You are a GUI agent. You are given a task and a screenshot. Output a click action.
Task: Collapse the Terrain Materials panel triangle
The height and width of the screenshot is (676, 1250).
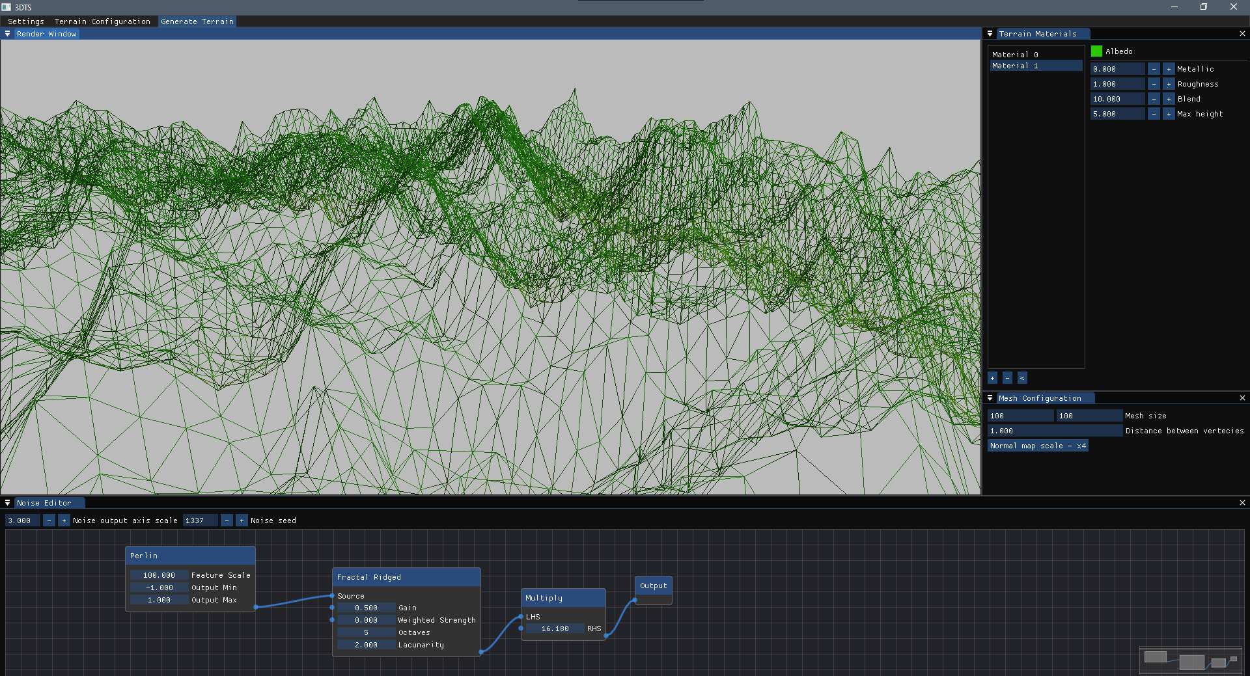point(990,34)
